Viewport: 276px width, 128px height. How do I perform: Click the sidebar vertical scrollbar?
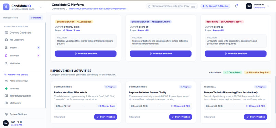[46, 65]
